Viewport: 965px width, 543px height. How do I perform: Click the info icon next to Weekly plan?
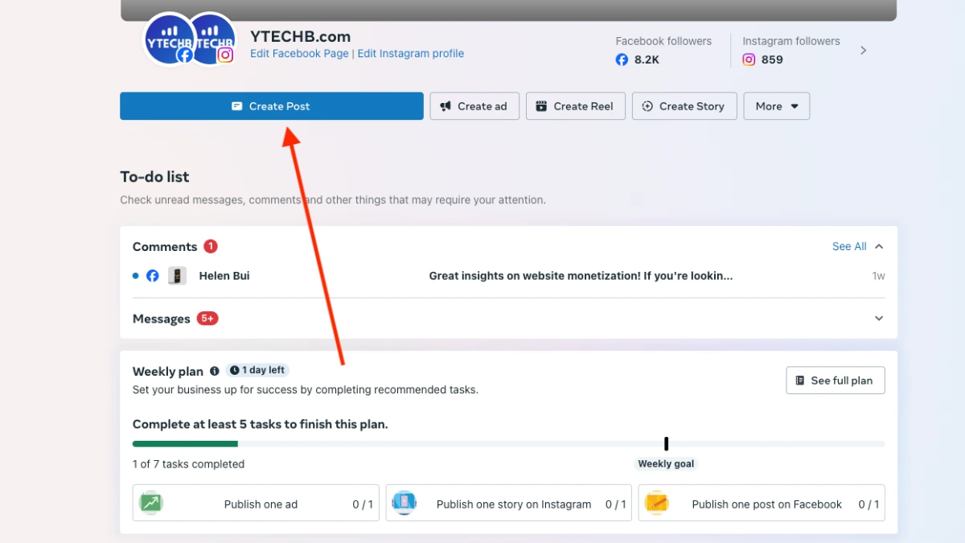pos(215,371)
